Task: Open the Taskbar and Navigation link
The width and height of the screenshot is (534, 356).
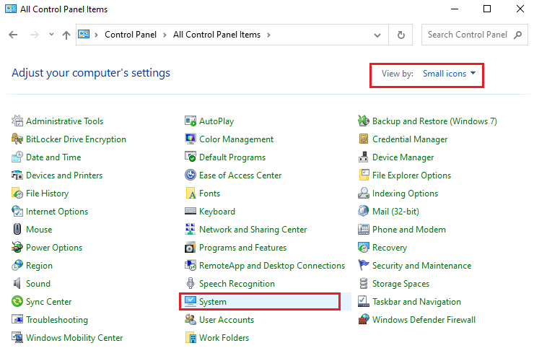Action: coord(416,302)
